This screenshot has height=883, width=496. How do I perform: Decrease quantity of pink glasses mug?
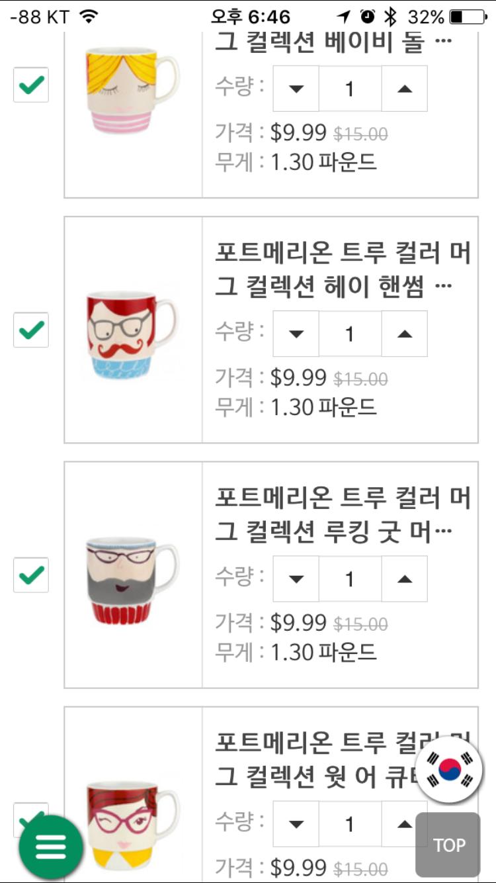pos(296,824)
